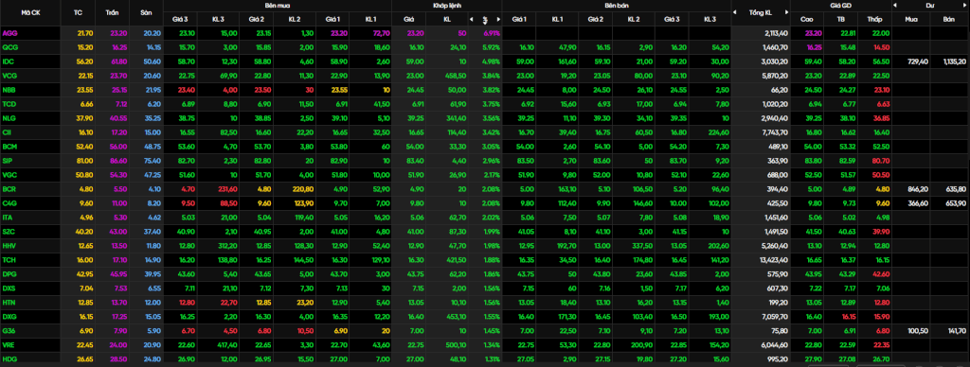
Task: Open stock symbol NBB
Action: tap(9, 90)
